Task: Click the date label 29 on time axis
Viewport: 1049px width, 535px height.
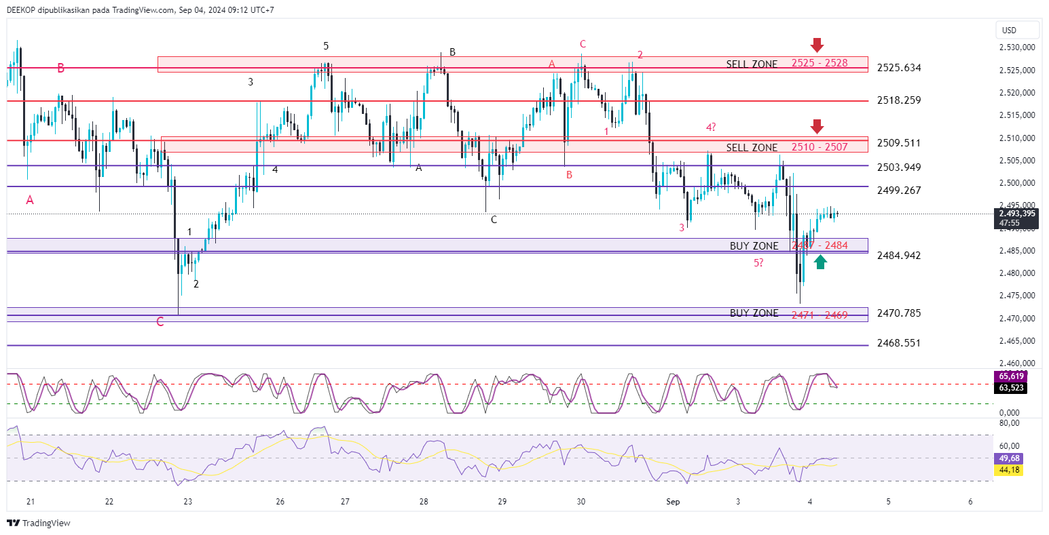Action: (502, 502)
